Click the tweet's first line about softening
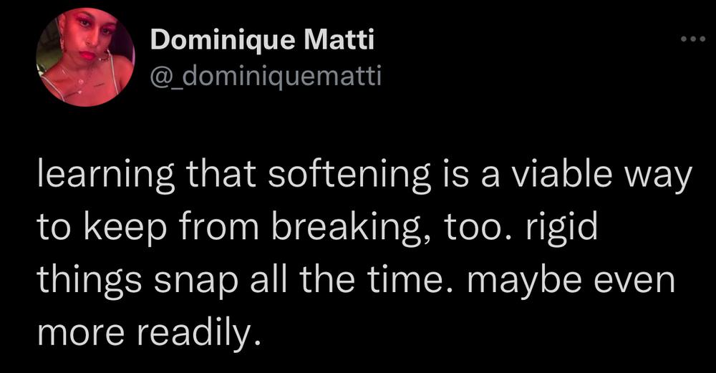This screenshot has width=716, height=373. tap(364, 176)
